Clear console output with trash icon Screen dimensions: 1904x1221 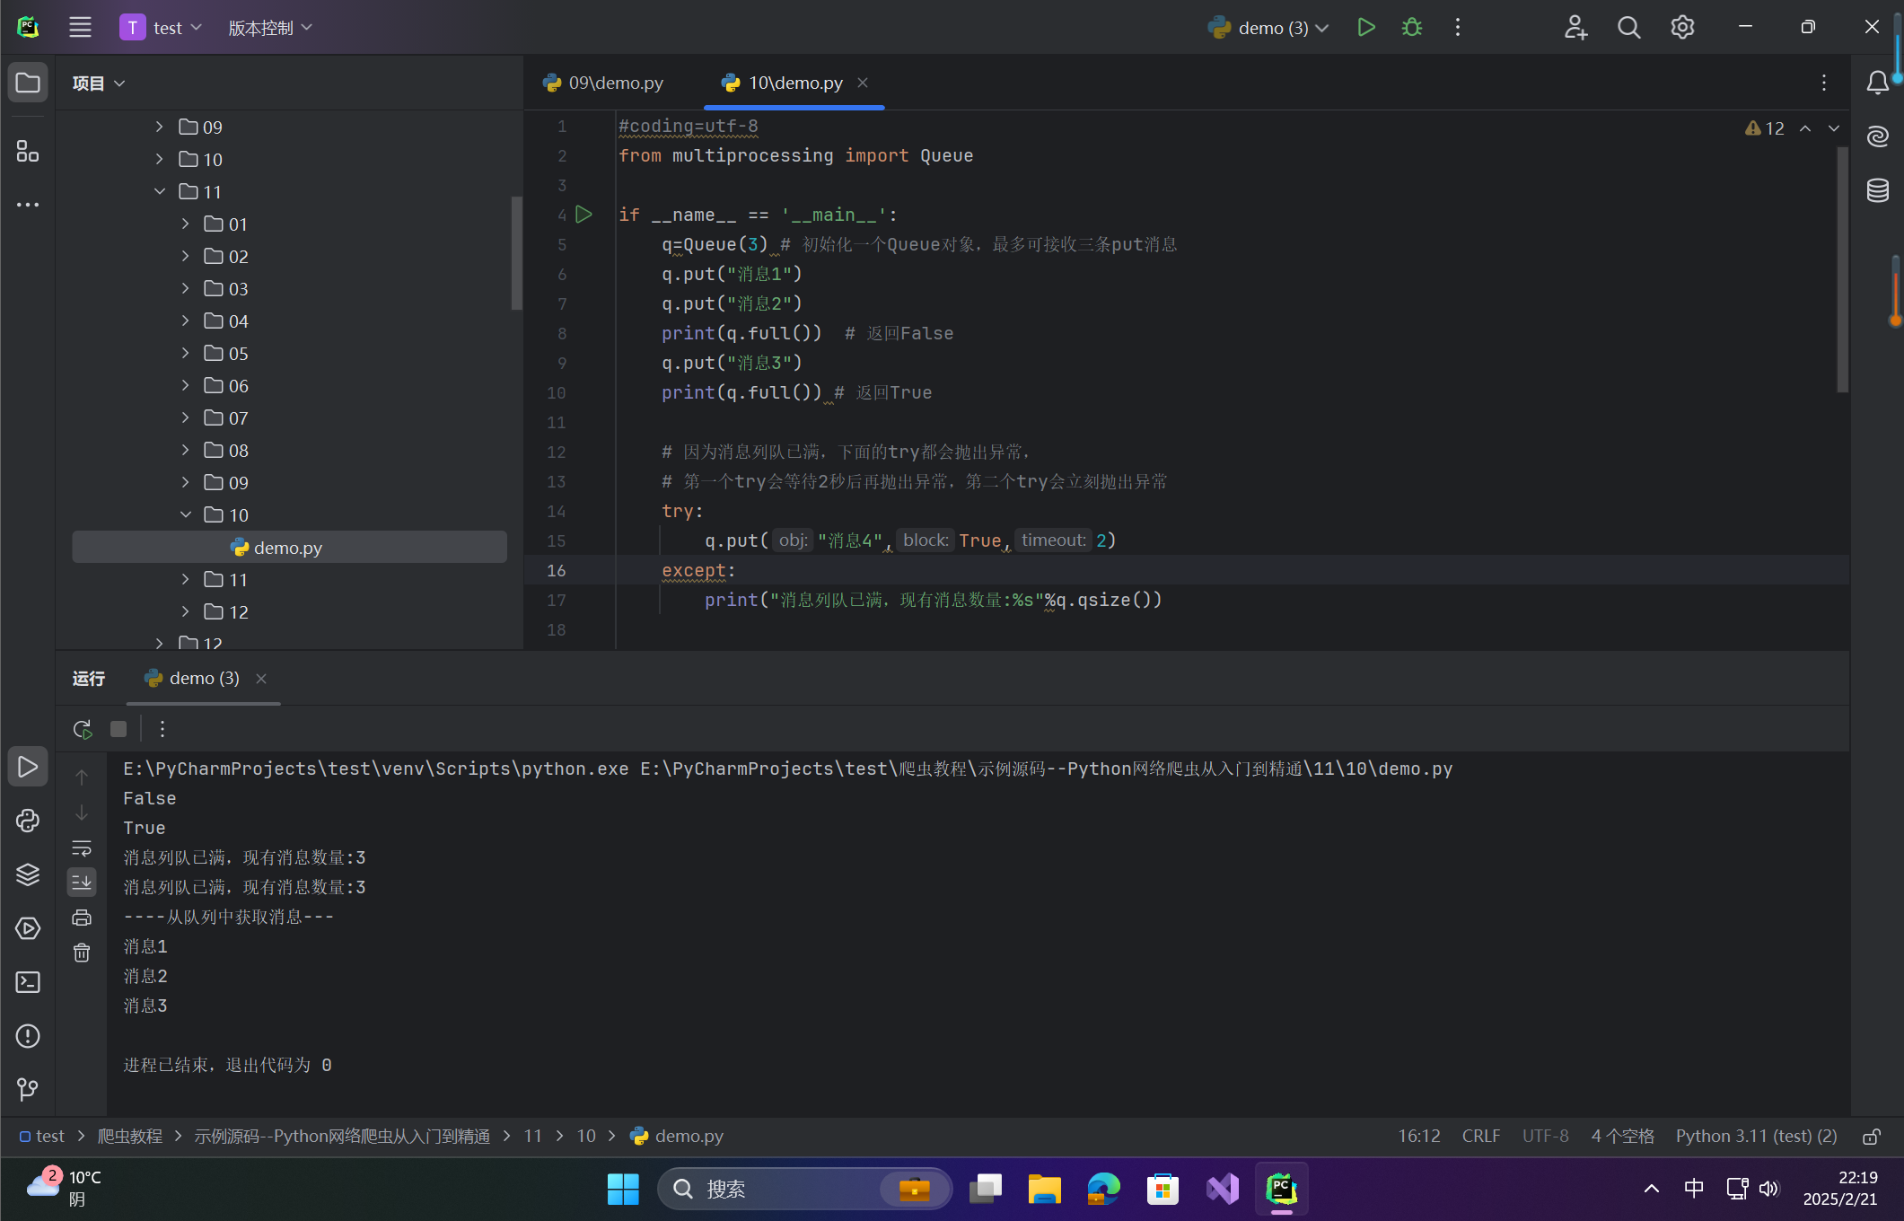tap(82, 953)
